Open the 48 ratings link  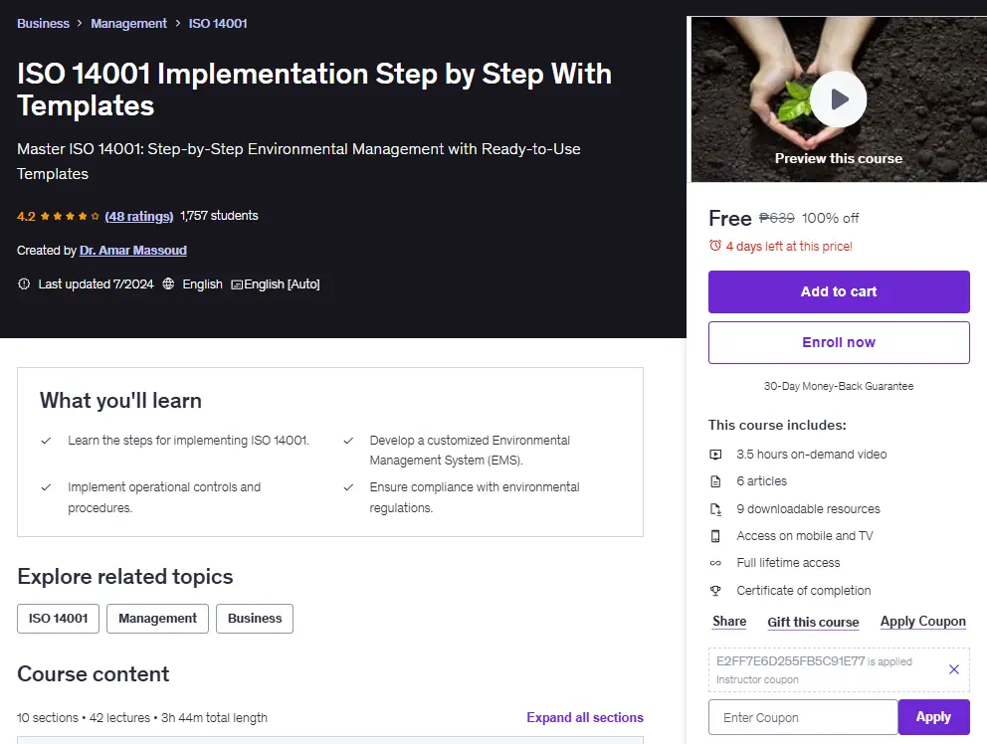click(138, 216)
